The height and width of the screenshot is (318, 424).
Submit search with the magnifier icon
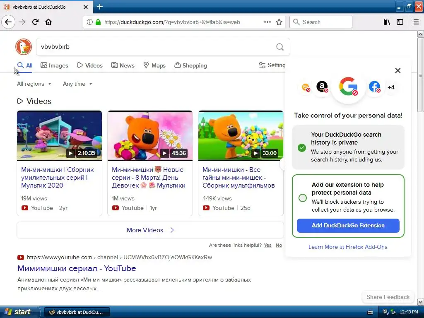280,47
